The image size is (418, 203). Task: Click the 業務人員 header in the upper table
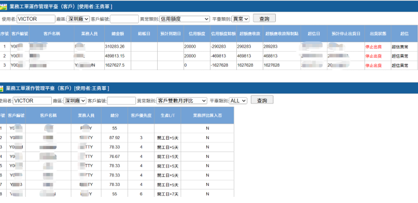(x=89, y=34)
